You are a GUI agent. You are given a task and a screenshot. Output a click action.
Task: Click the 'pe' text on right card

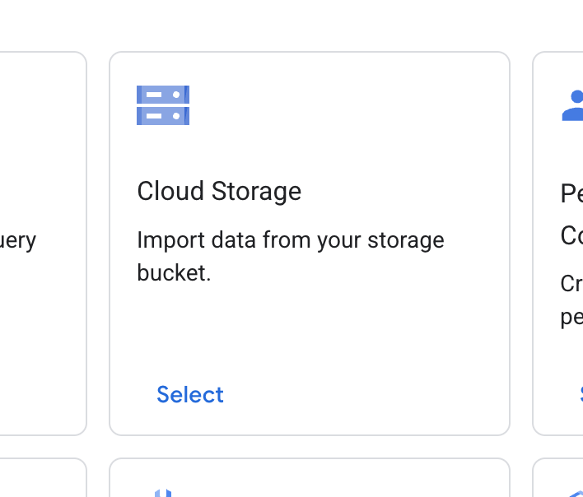pyautogui.click(x=571, y=317)
